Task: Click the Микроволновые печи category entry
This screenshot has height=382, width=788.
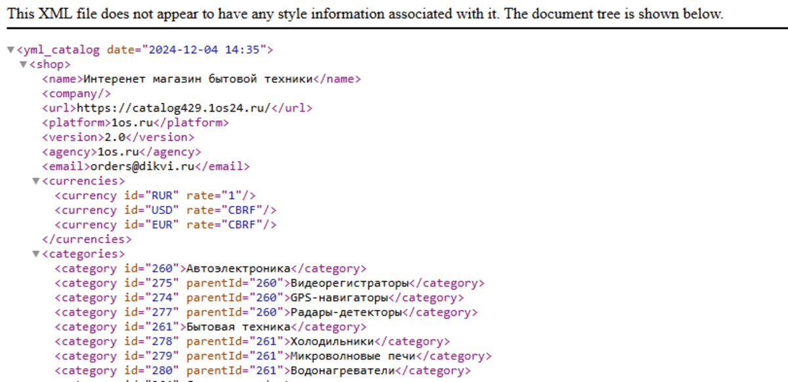Action: tap(353, 356)
